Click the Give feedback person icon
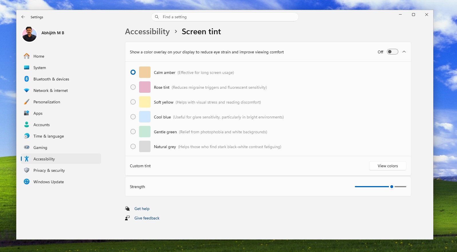This screenshot has width=457, height=252. (x=127, y=218)
